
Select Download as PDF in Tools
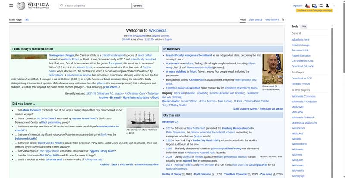click(301, 78)
